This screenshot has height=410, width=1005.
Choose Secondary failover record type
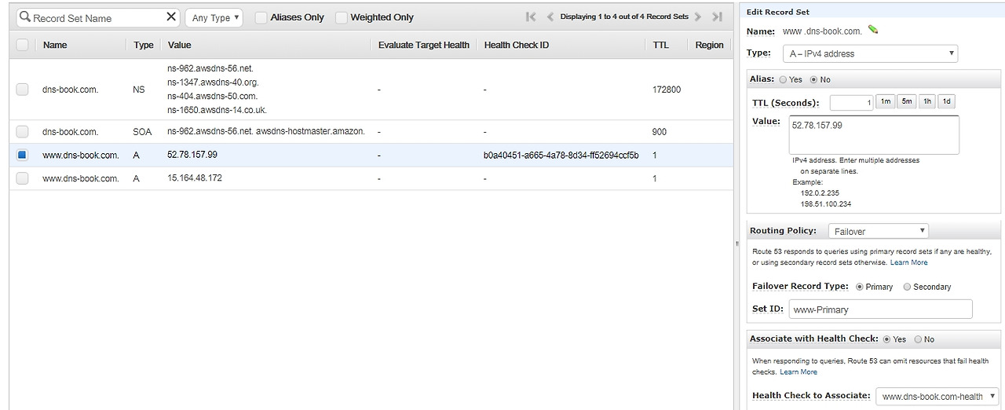pos(907,287)
